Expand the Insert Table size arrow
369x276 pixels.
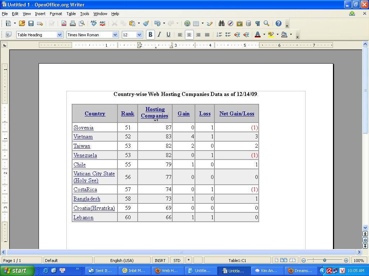tap(203, 23)
